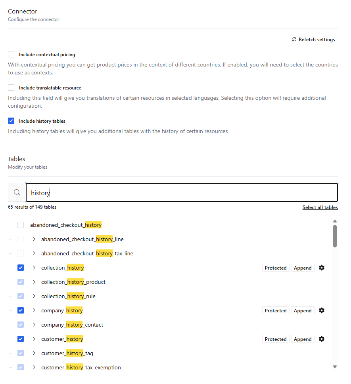The image size is (351, 384).
Task: Open settings gear for company_history table
Action: 322,311
